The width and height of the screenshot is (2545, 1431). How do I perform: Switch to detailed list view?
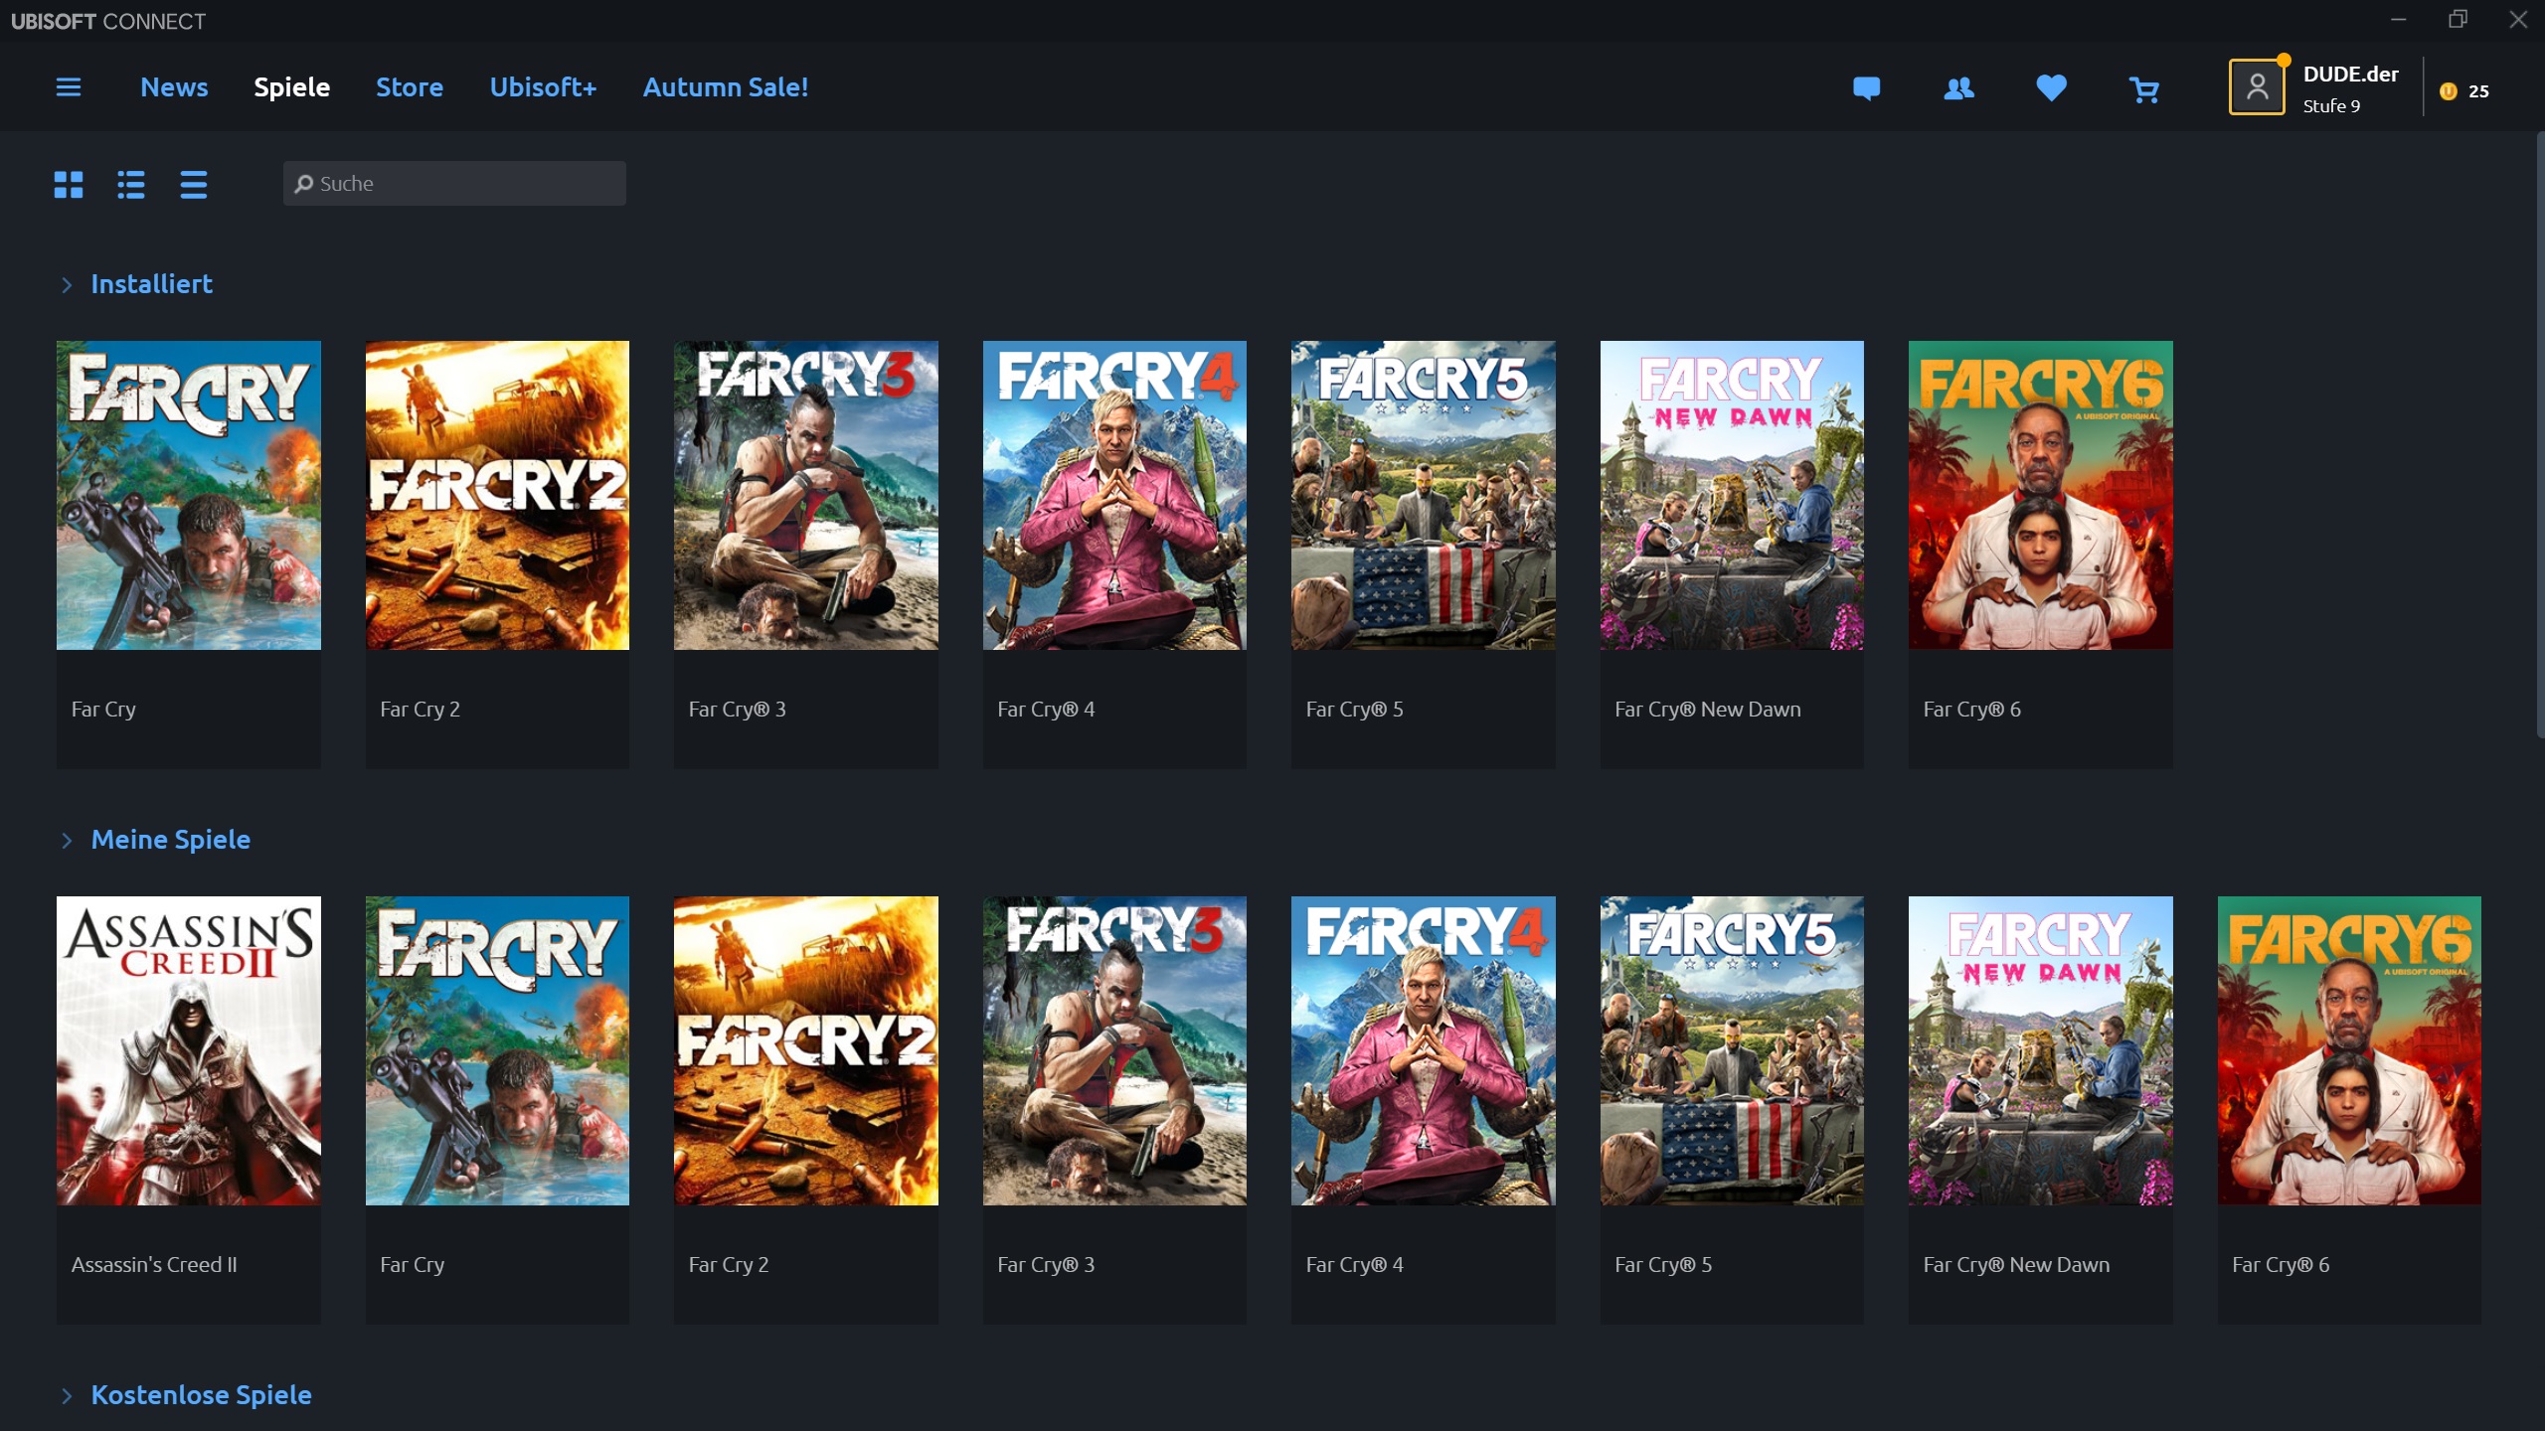[131, 185]
